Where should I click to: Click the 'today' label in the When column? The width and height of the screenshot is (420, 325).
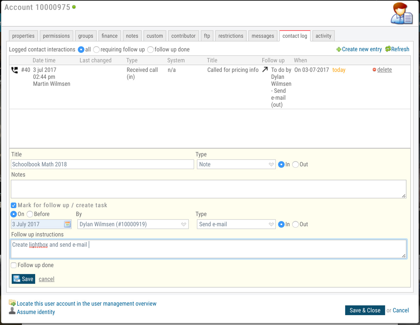coord(339,70)
